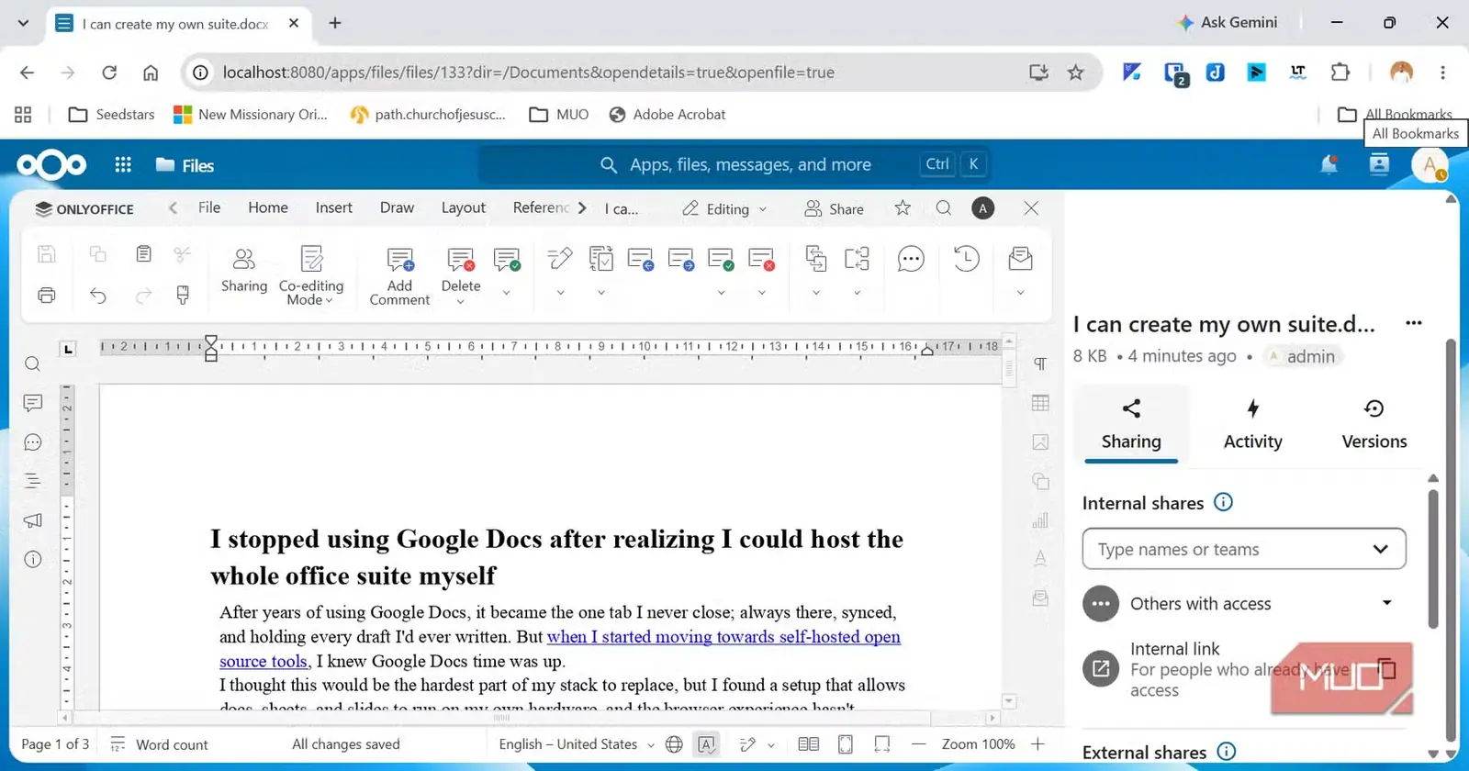Copy the Internal link with the copy icon
The image size is (1469, 771).
[x=1387, y=668]
